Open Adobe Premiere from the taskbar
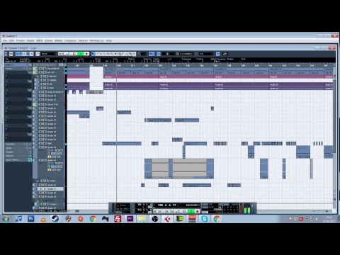This screenshot has width=340, height=255. click(x=130, y=219)
